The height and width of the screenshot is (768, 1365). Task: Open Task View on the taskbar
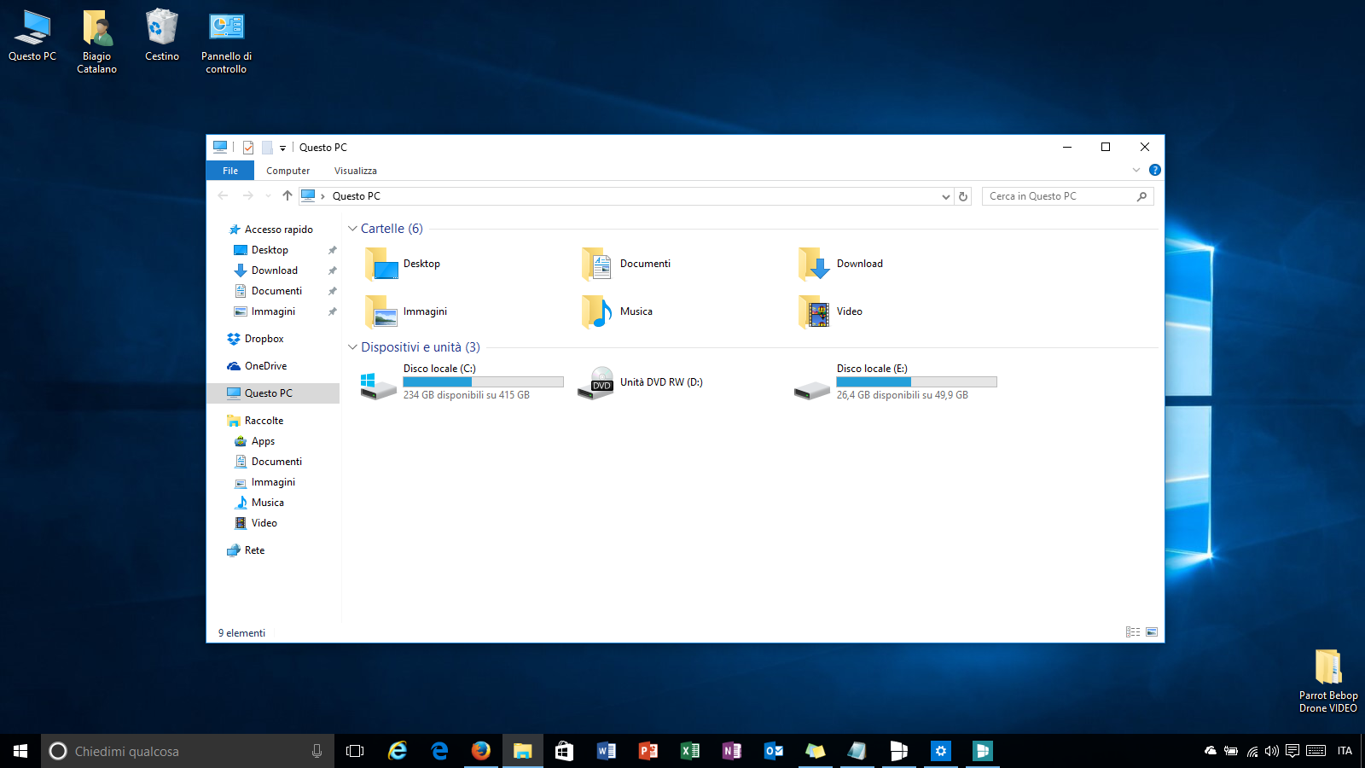coord(355,751)
